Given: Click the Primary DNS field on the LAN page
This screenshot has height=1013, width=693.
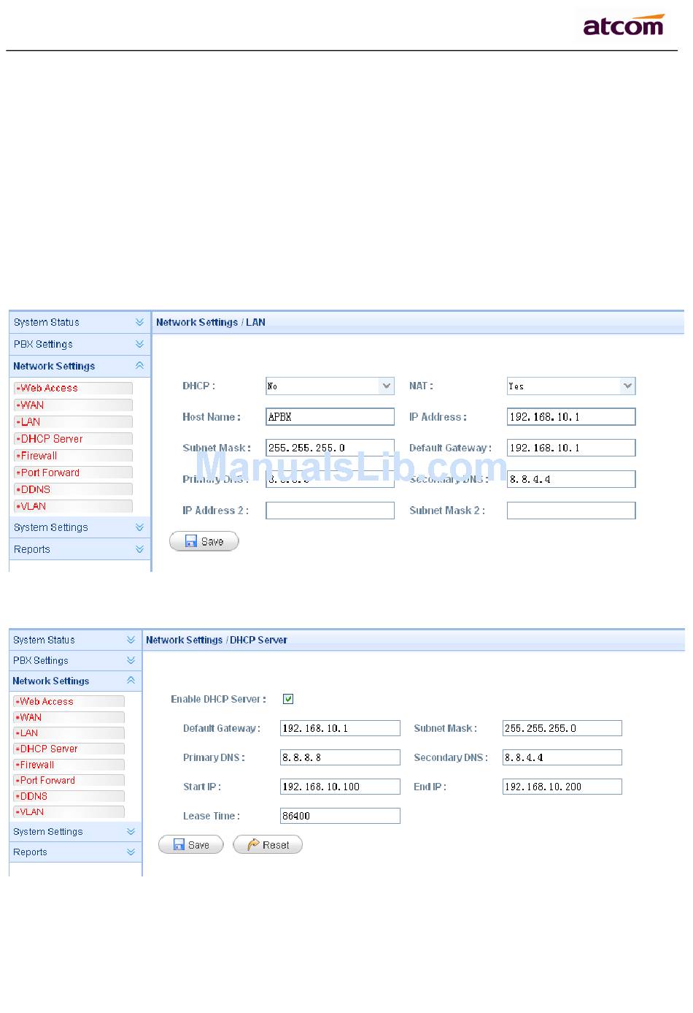Looking at the screenshot, I should tap(330, 479).
